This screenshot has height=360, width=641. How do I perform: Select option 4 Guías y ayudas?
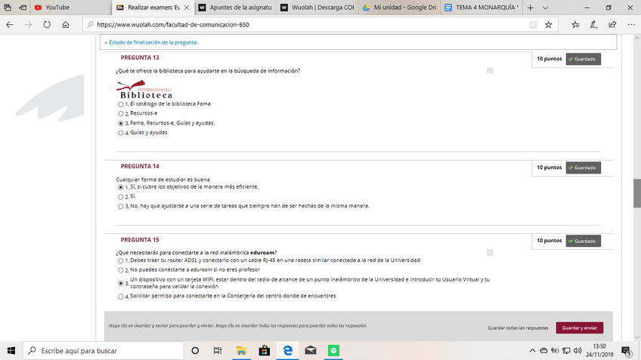[121, 133]
